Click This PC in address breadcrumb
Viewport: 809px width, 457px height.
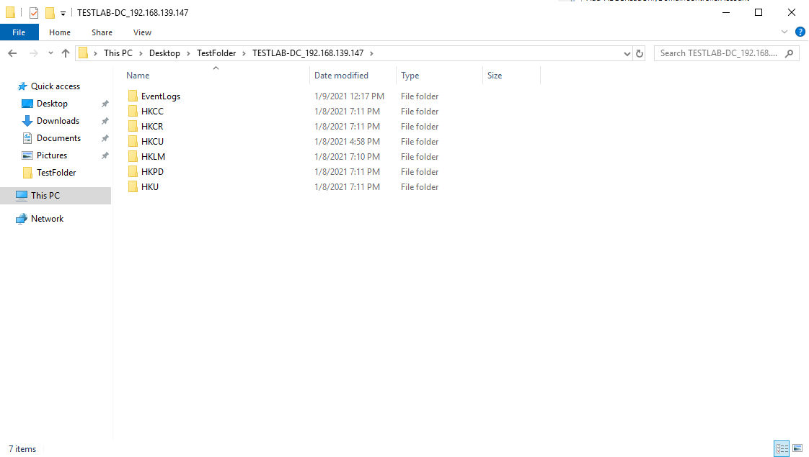pos(118,53)
